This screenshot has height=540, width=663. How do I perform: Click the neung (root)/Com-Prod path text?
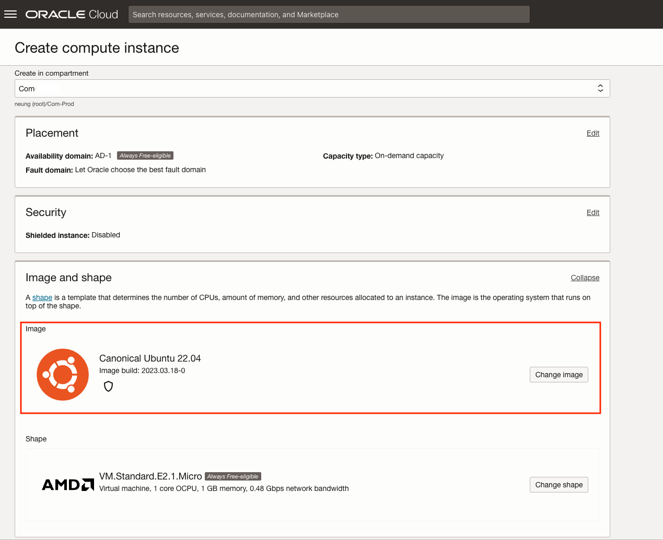pos(44,104)
